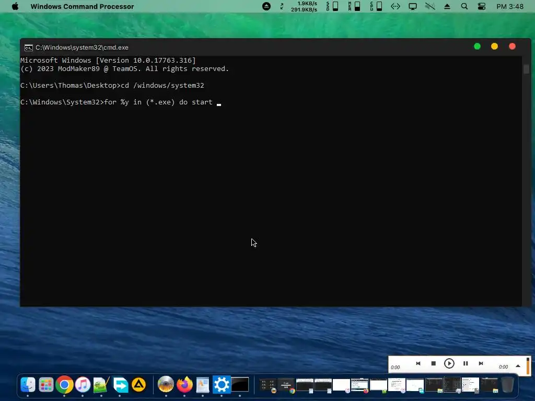The height and width of the screenshot is (401, 535).
Task: Open the minimized Chrome window thumbnail
Action: [287, 386]
